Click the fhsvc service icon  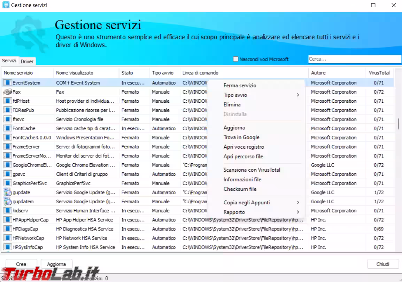pos(7,119)
